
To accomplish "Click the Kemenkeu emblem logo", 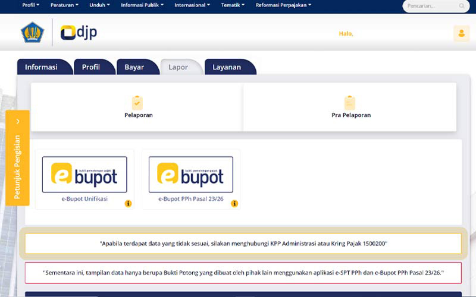I will pos(33,32).
